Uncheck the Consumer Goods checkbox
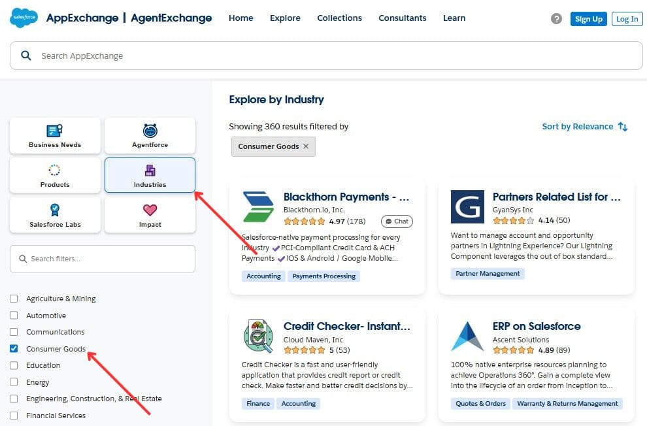The height and width of the screenshot is (426, 647). coord(14,348)
